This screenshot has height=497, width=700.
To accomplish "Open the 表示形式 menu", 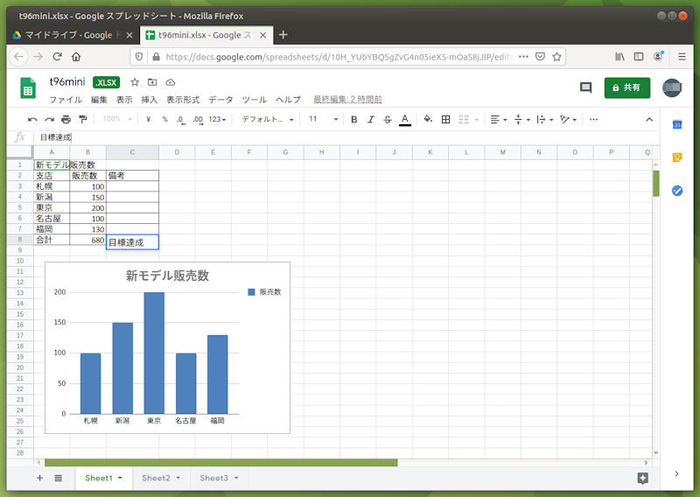I will click(x=183, y=99).
